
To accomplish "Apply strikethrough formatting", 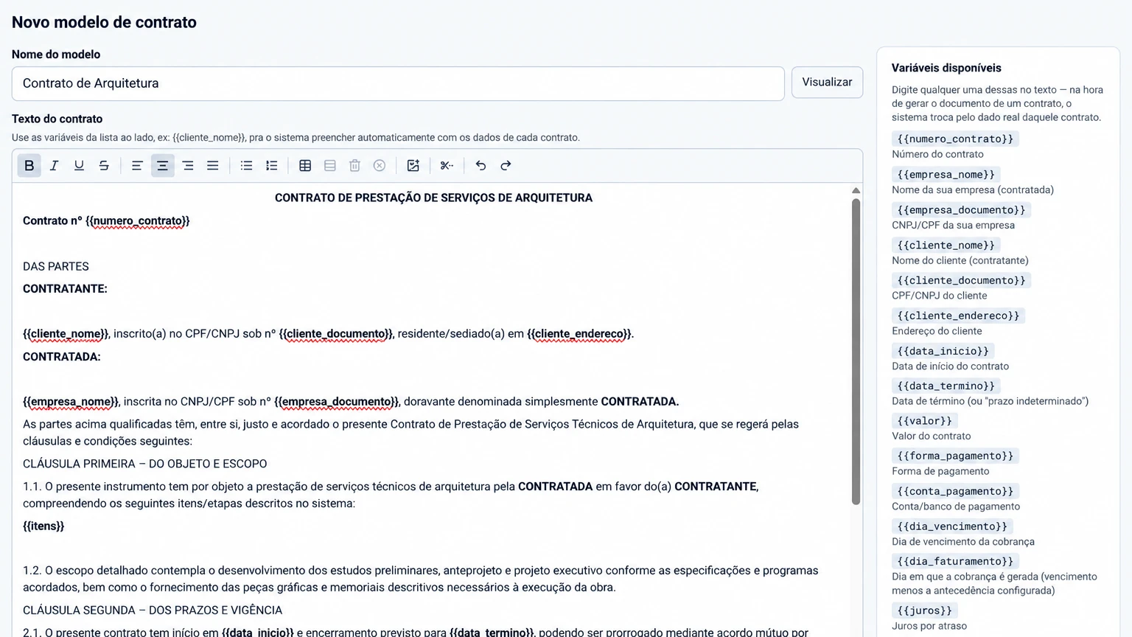I will [104, 166].
